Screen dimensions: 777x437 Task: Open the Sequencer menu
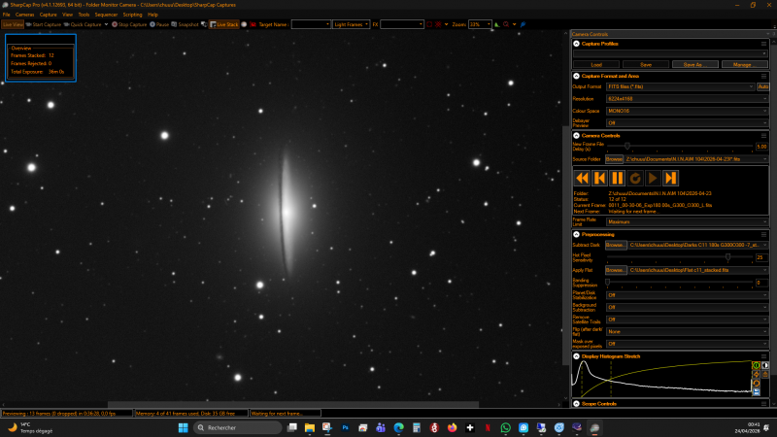point(106,15)
